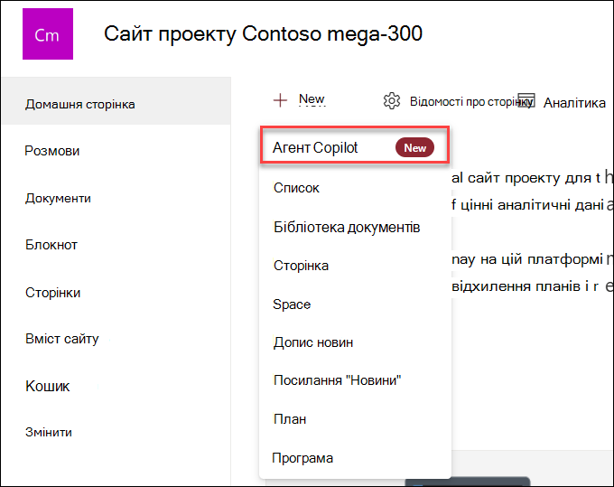Click the site title Contoso mega-300
Viewport: 614px width, 487px height.
tap(263, 33)
